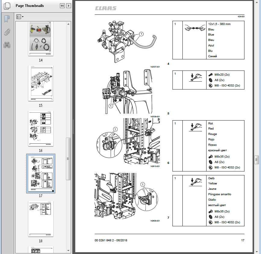Select the highlighted page 17 thumbnail

click(40, 174)
